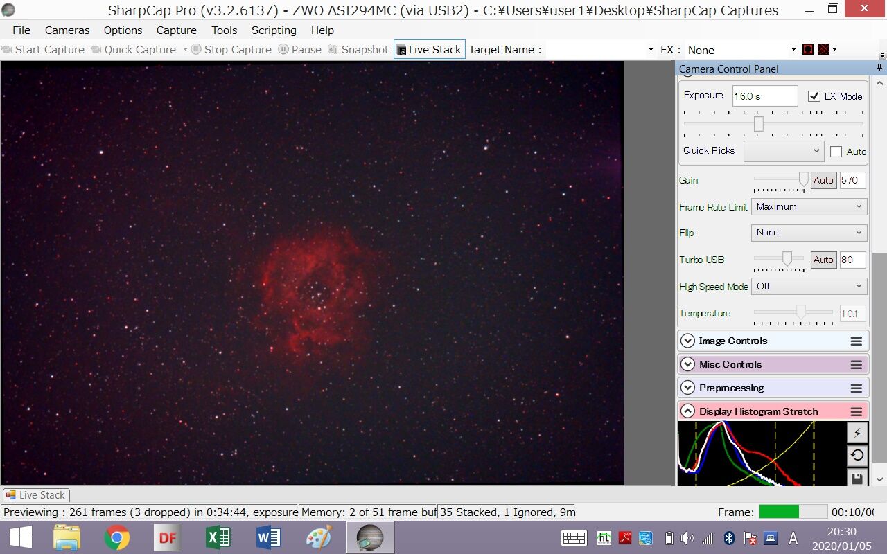887x554 pixels.
Task: Click the red crossed-out FX selection icon
Action: (x=823, y=49)
